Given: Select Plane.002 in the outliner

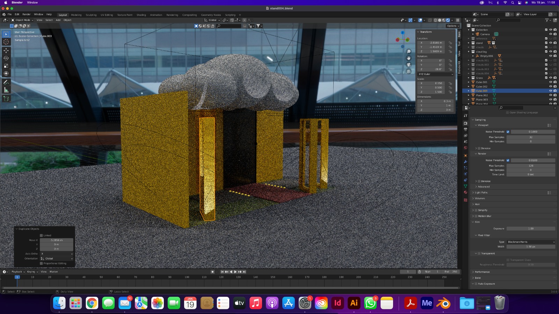Looking at the screenshot, I should (482, 95).
